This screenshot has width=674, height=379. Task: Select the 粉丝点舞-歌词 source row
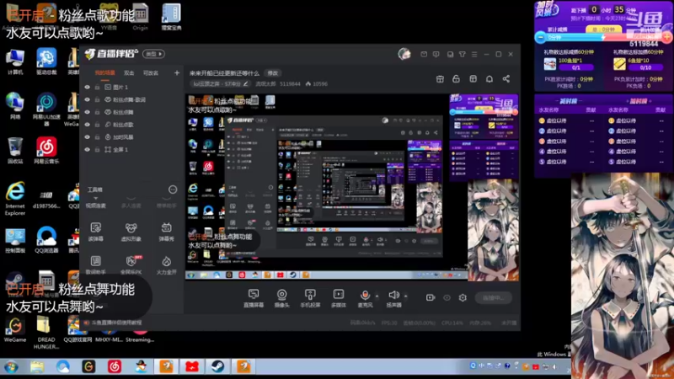pos(131,99)
